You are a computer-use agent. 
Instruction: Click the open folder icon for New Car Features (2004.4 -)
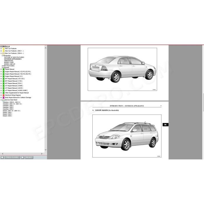click(3, 53)
